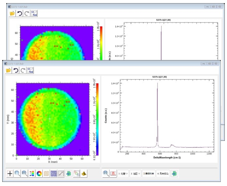Open the color wheel palette icon

[39, 174]
